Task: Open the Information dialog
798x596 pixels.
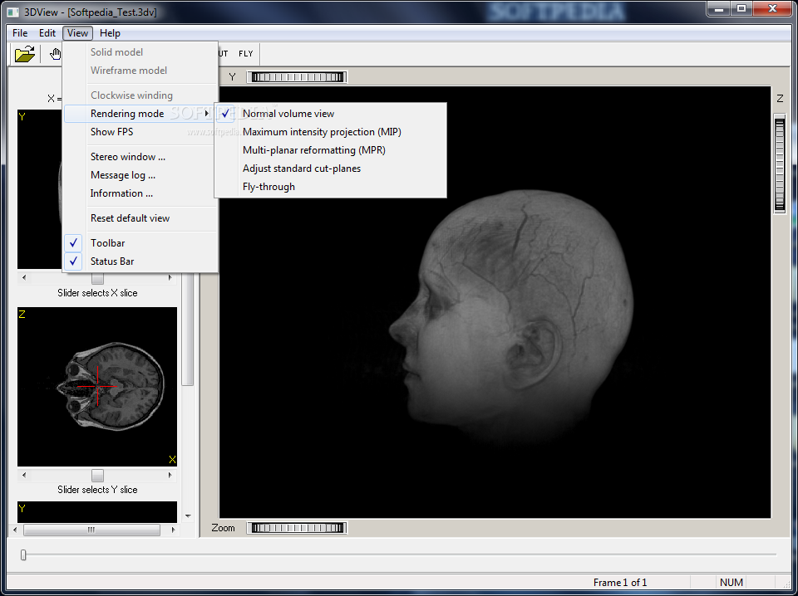Action: tap(140, 193)
